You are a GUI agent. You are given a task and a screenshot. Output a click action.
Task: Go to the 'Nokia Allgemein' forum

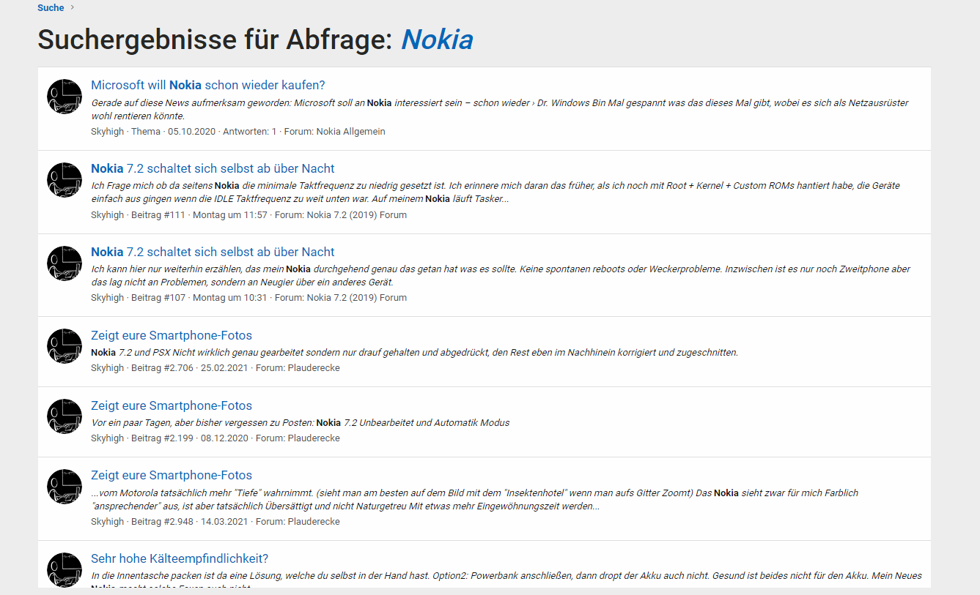(x=350, y=132)
